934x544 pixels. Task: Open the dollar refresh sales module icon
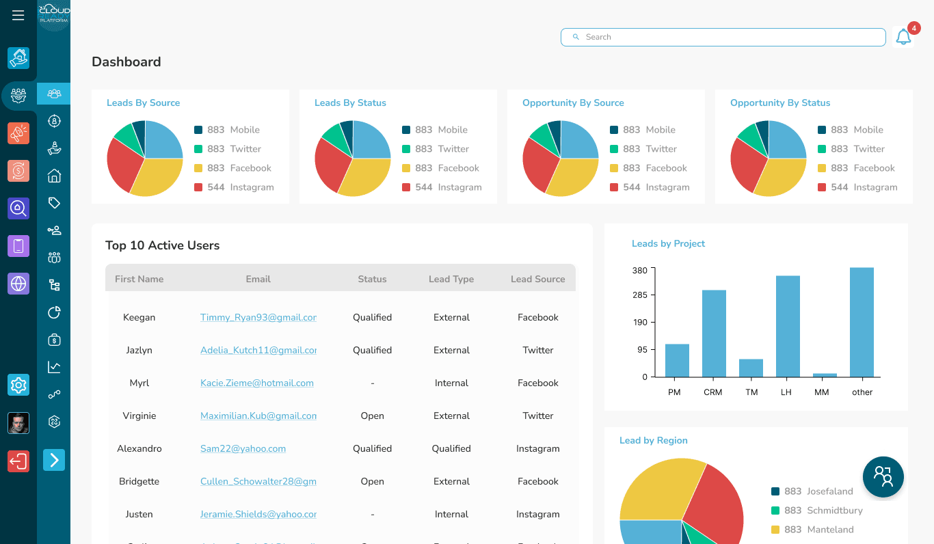pos(18,171)
